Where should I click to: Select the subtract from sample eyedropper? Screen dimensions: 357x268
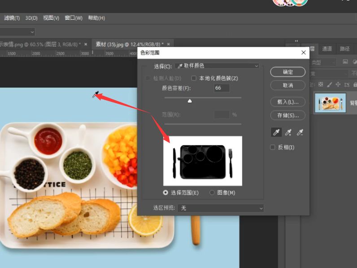[300, 132]
